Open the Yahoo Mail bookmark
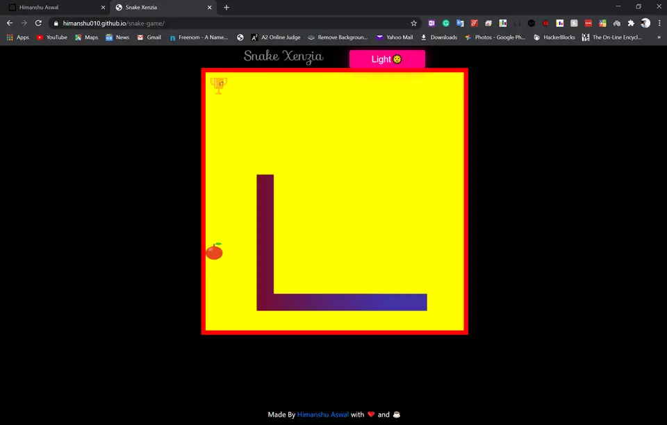Screen dimensions: 667x425 395,37
